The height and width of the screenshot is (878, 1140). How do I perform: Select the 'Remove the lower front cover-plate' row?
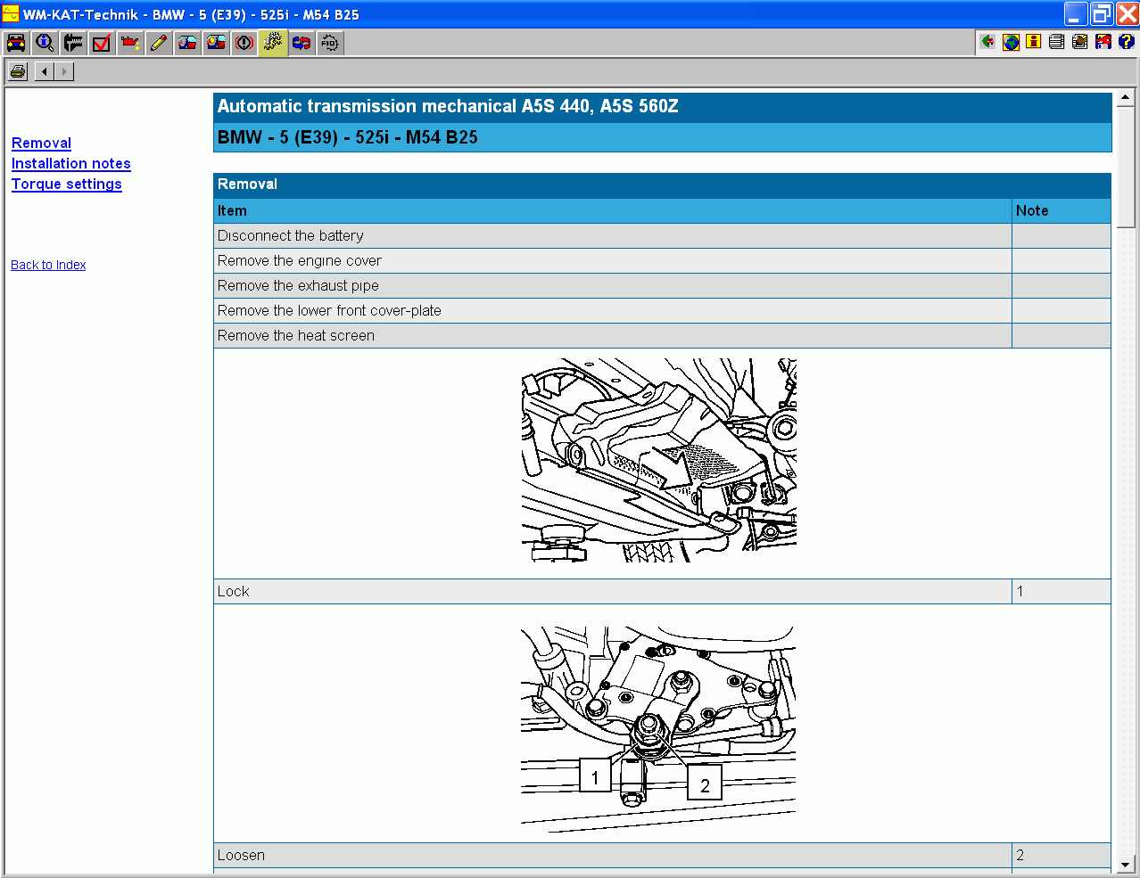point(662,310)
